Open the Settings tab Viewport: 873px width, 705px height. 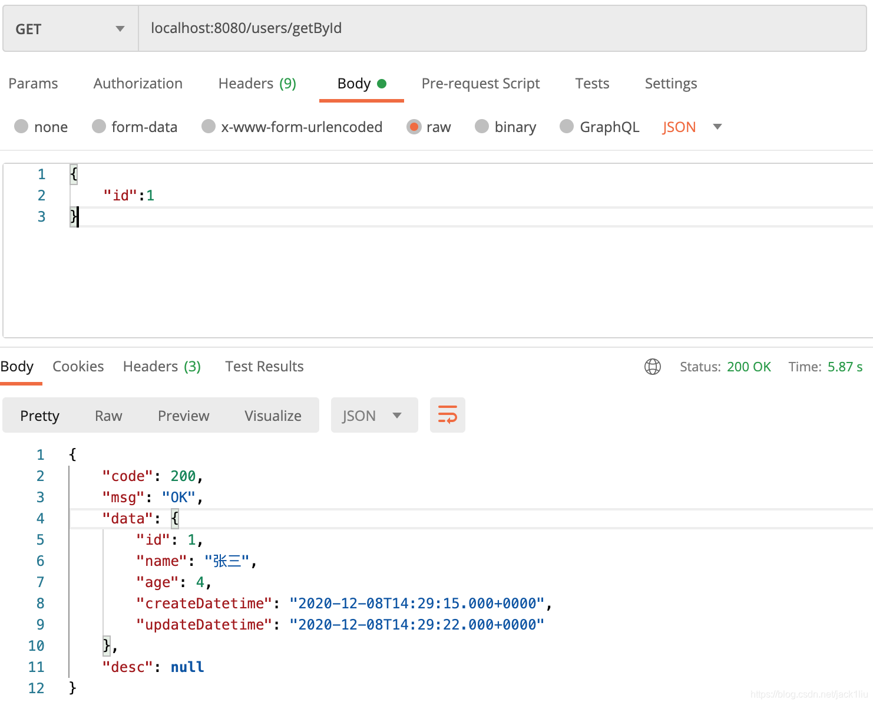[x=671, y=84]
